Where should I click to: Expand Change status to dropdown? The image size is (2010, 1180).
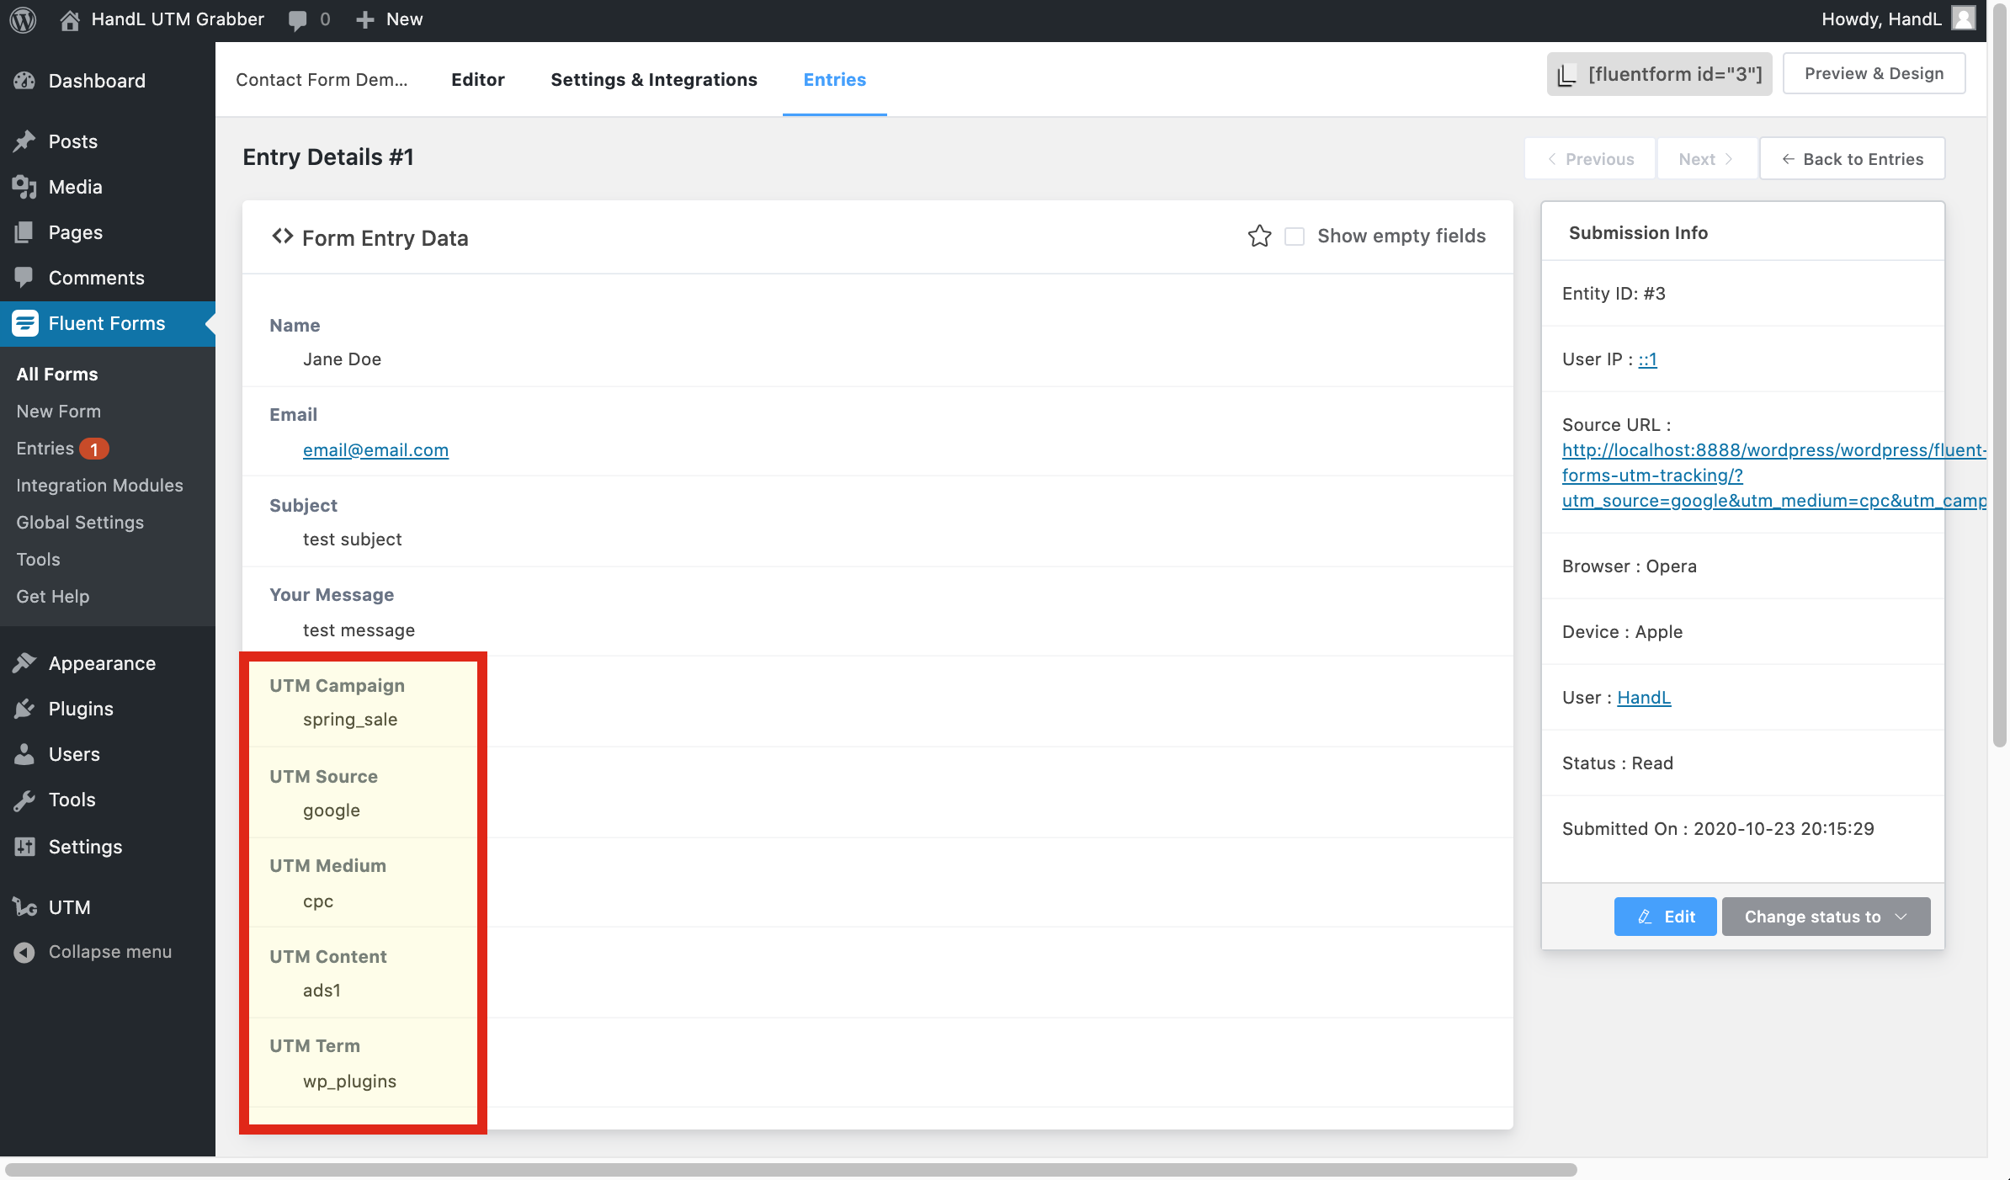(x=1826, y=917)
